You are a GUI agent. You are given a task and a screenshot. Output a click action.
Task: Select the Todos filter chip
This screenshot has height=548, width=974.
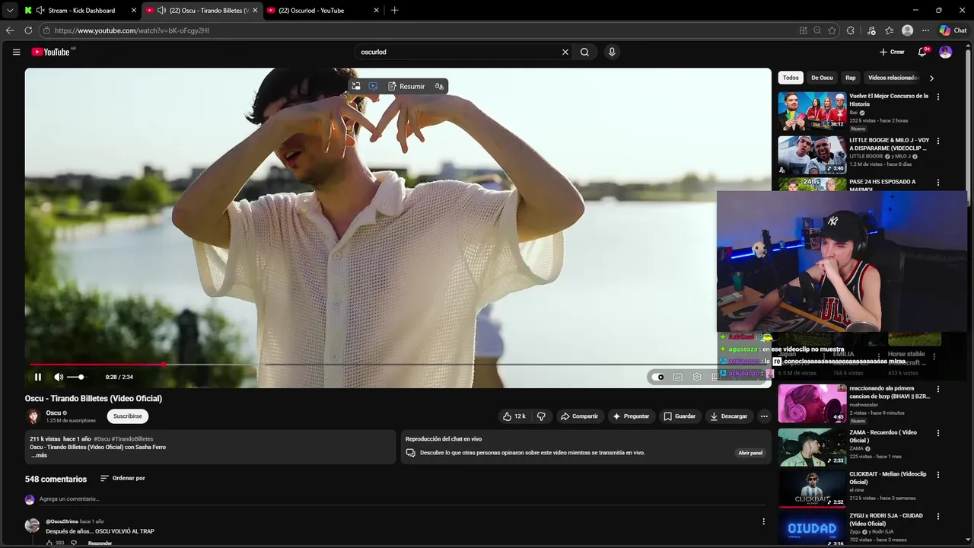coord(791,78)
